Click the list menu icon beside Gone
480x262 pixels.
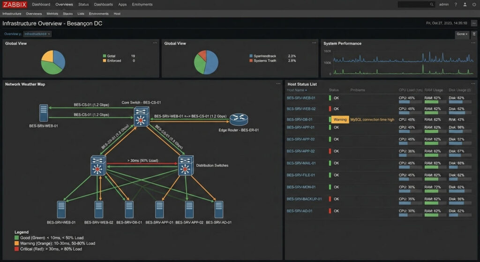474,34
